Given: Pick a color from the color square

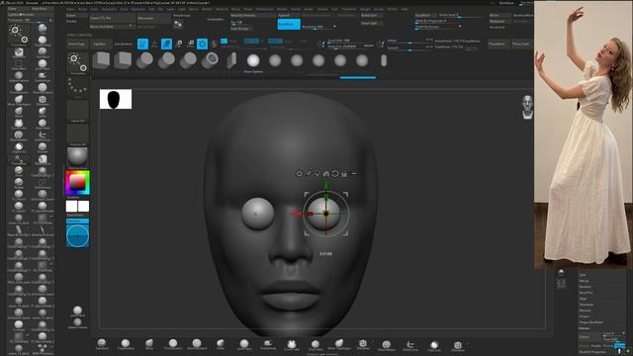Looking at the screenshot, I should pyautogui.click(x=77, y=183).
